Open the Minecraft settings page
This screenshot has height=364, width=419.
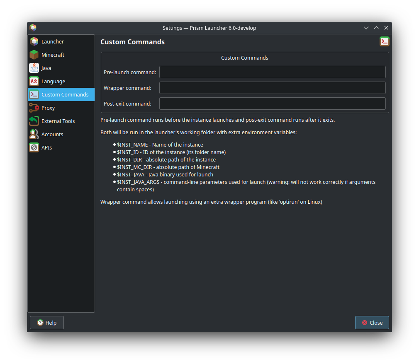61,55
